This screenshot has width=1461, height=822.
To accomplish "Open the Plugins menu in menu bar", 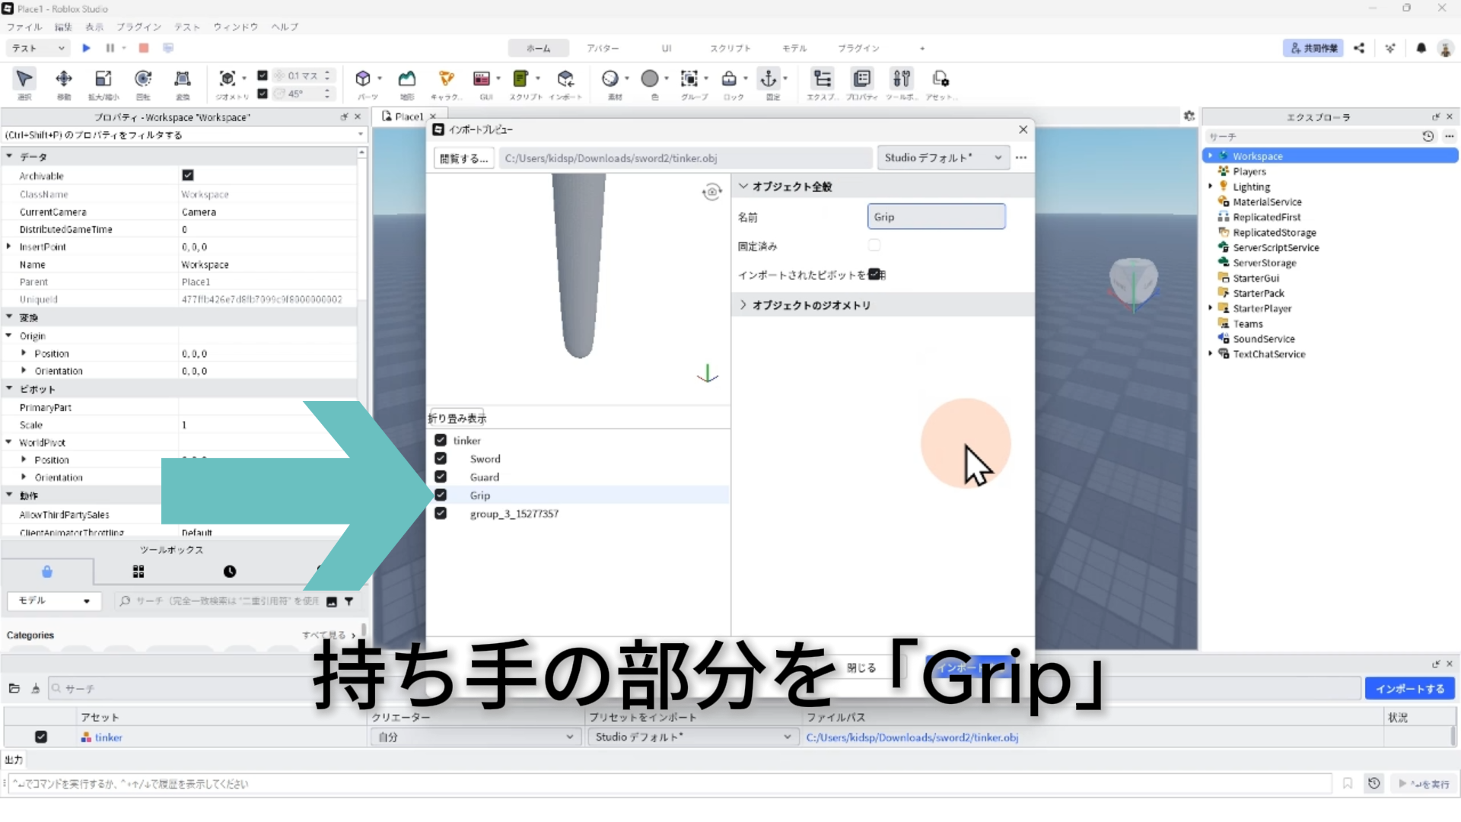I will click(138, 27).
